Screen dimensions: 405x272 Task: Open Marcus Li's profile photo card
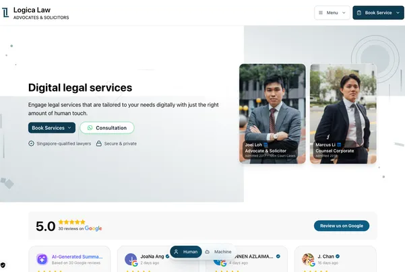(x=343, y=114)
